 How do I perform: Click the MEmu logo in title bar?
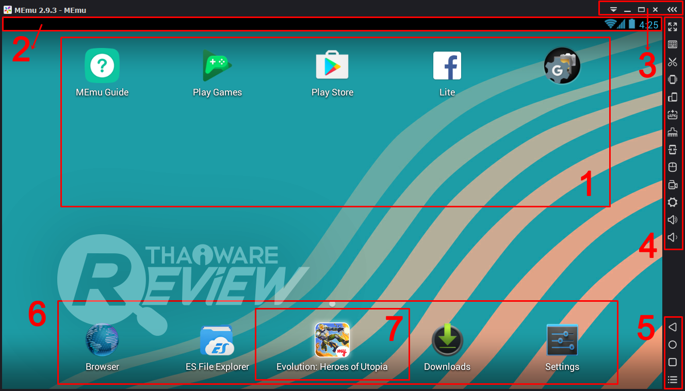(x=8, y=9)
